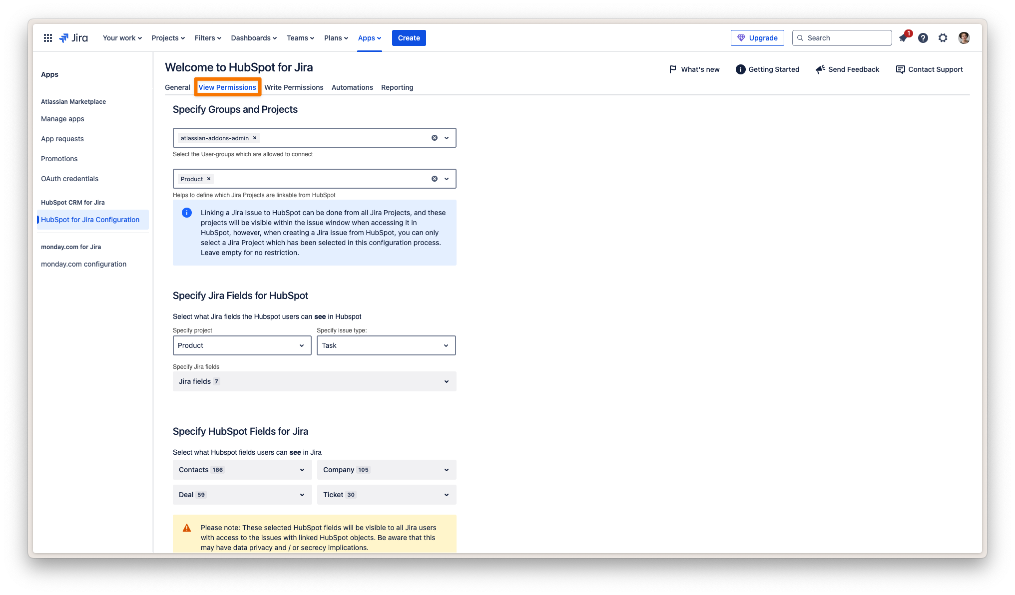Expand the Deal fields dropdown
Image resolution: width=1015 pixels, height=595 pixels.
pos(242,495)
